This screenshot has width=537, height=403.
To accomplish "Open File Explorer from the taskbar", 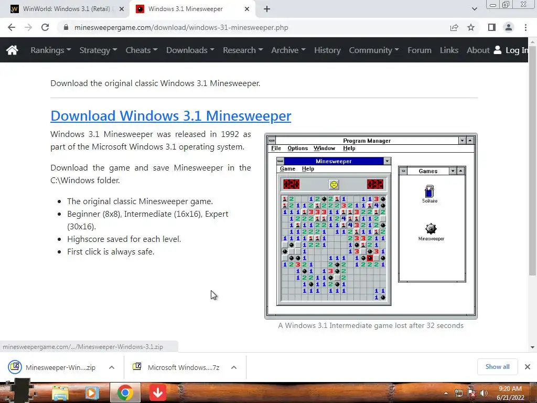I will pos(60,393).
